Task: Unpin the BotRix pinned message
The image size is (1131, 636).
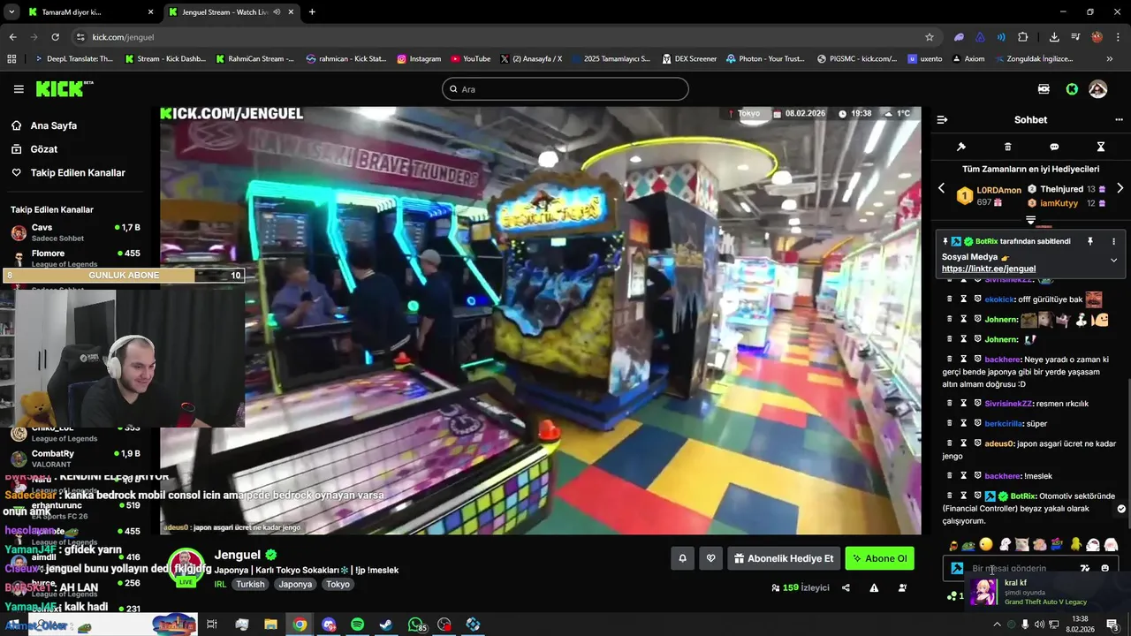Action: 1090,241
